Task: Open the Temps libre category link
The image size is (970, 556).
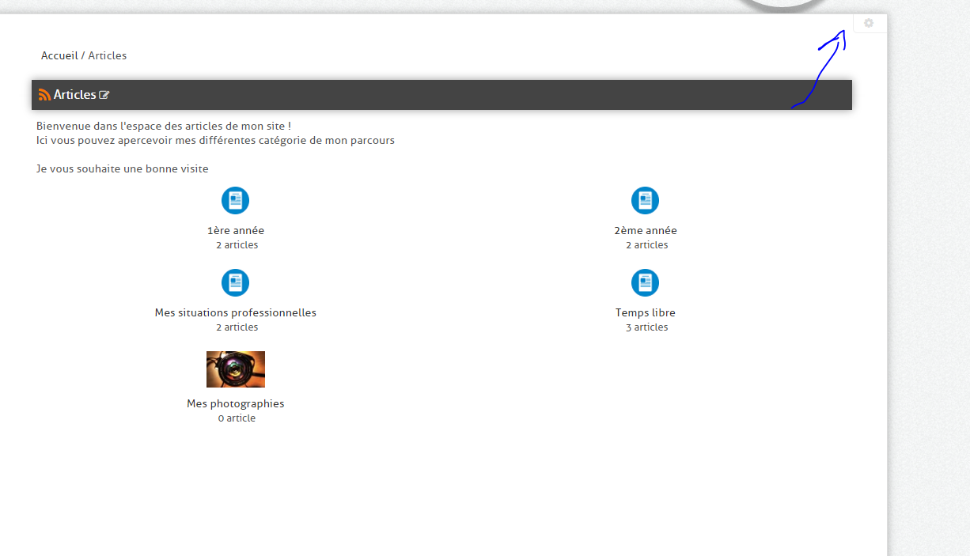Action: click(645, 313)
